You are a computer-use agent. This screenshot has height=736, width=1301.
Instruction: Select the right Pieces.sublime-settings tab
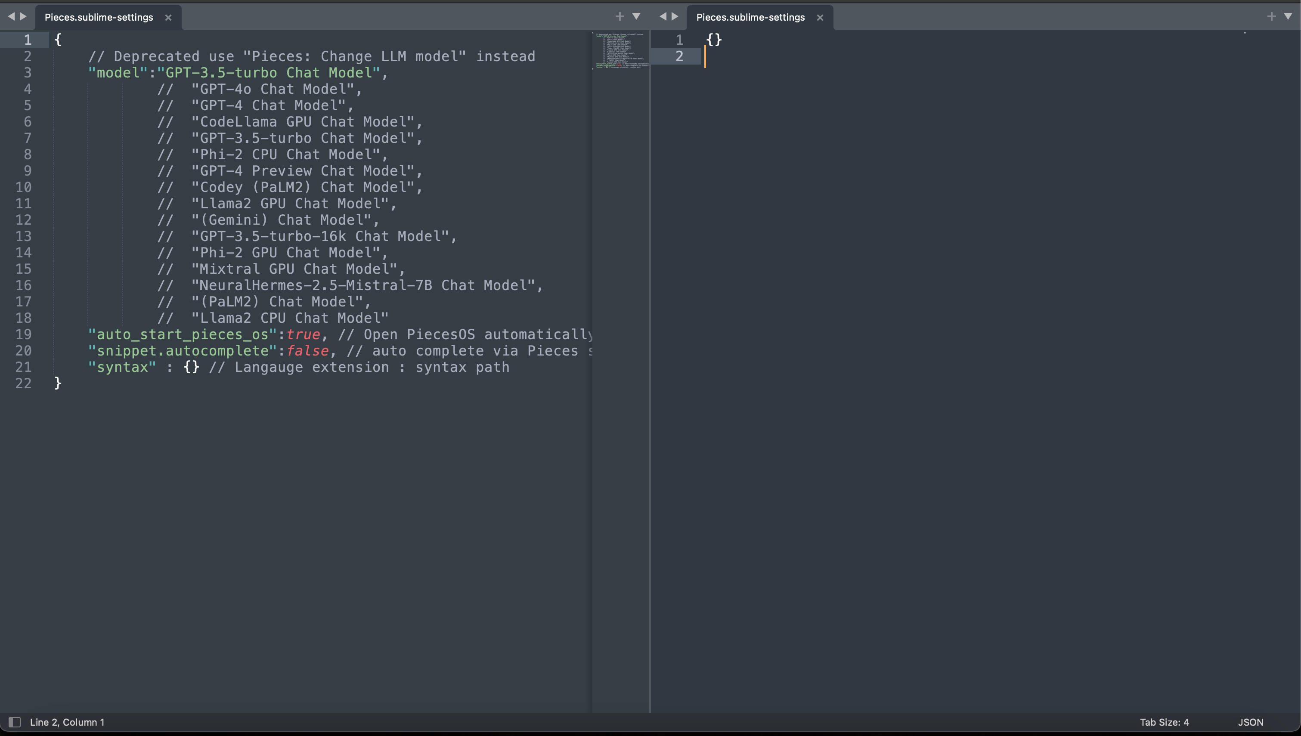750,17
